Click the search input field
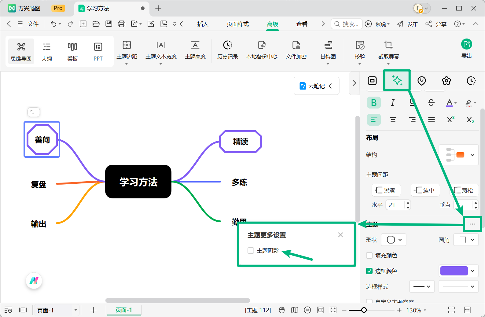 pyautogui.click(x=347, y=24)
